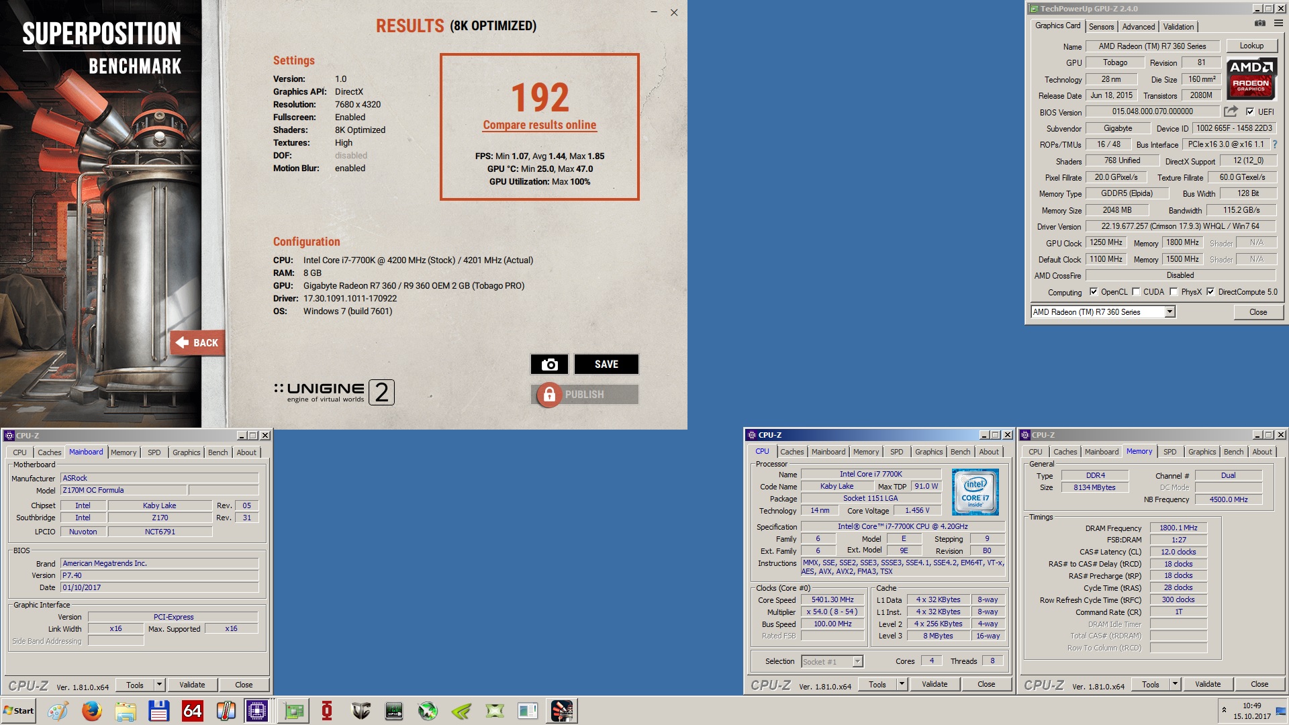Click the locked PUBLISH button icon

point(549,395)
